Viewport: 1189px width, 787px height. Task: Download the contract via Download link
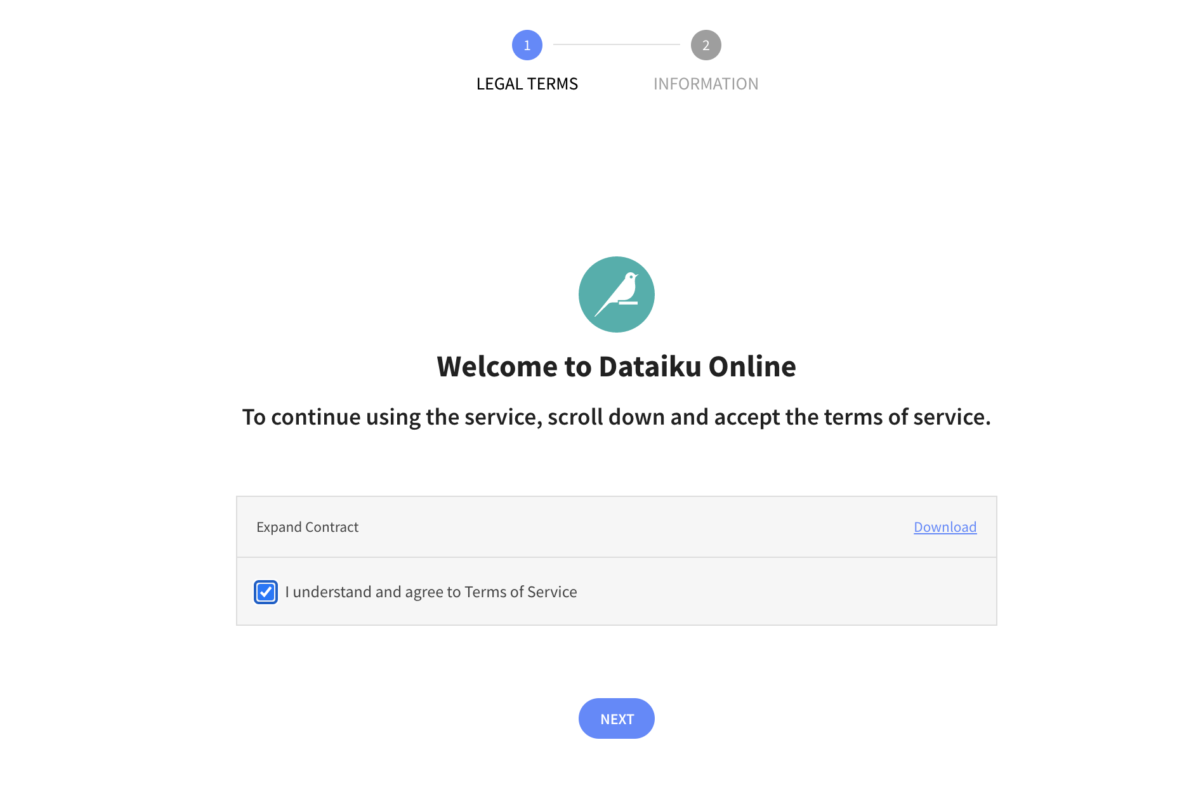[945, 527]
